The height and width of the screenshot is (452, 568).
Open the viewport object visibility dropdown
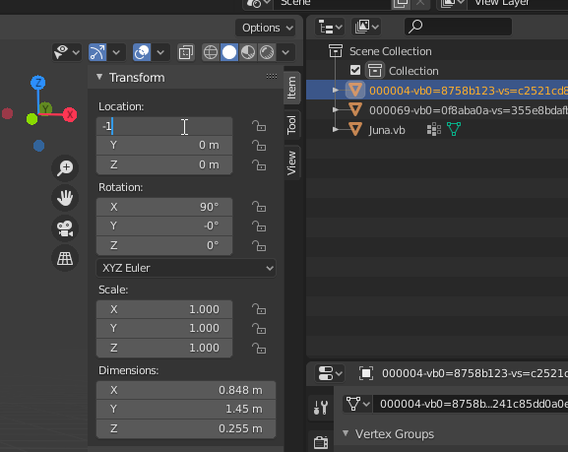[67, 52]
